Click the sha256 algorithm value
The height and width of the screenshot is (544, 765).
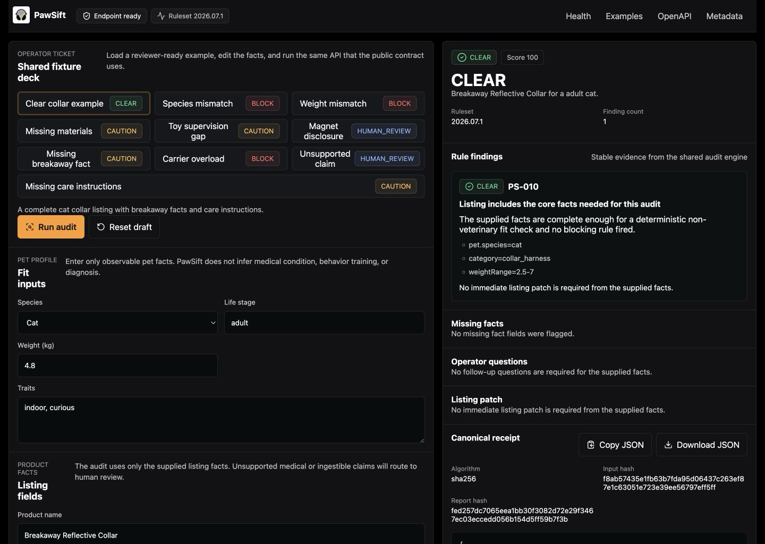(x=463, y=479)
